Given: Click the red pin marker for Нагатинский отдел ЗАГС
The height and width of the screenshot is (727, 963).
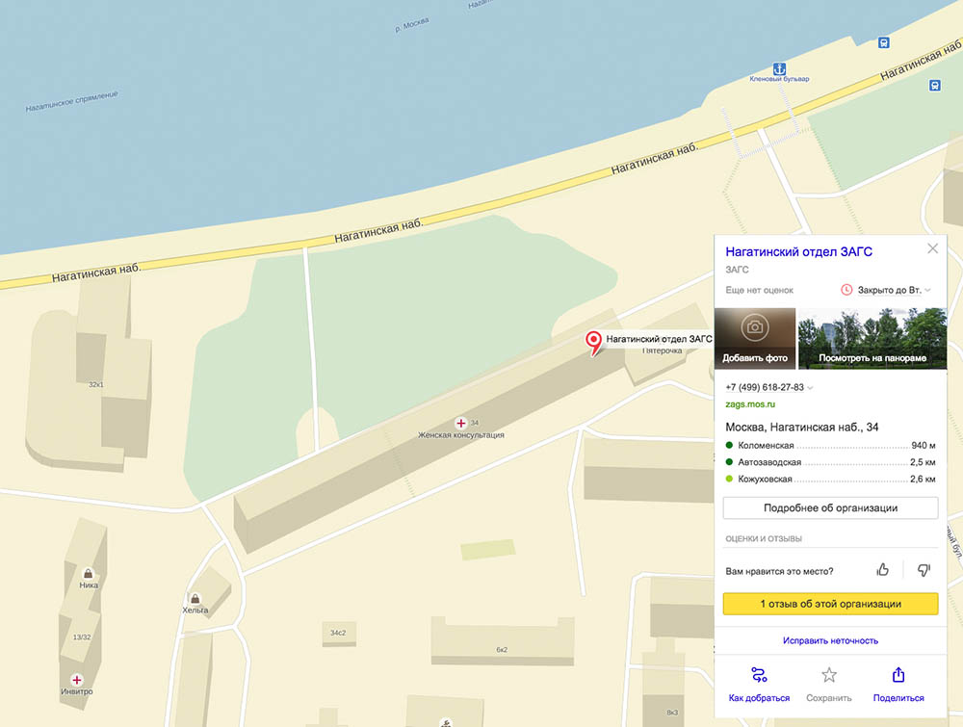Looking at the screenshot, I should click(594, 341).
